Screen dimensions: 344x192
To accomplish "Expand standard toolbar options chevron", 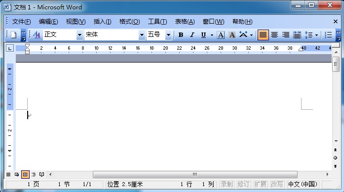I will [23, 35].
